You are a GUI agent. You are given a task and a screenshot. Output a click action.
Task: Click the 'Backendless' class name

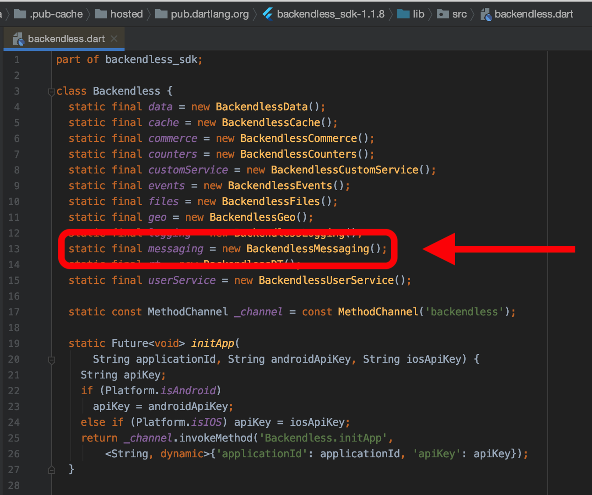tap(126, 91)
